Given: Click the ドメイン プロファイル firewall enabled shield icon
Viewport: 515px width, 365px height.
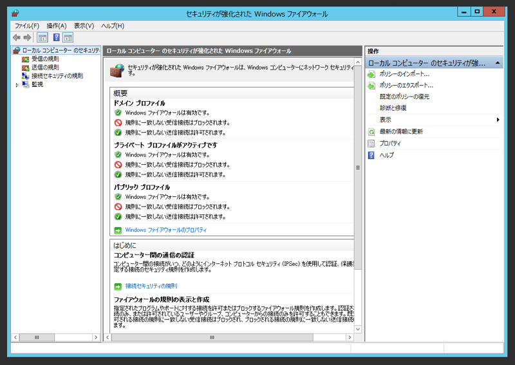Looking at the screenshot, I should click(x=118, y=113).
